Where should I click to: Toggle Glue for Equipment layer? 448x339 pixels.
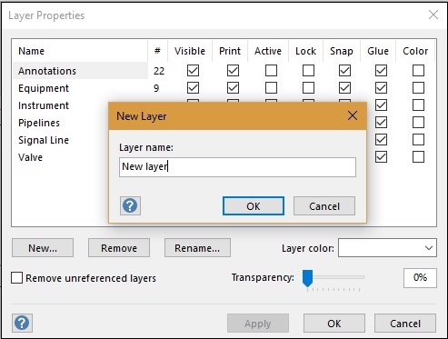click(x=381, y=88)
